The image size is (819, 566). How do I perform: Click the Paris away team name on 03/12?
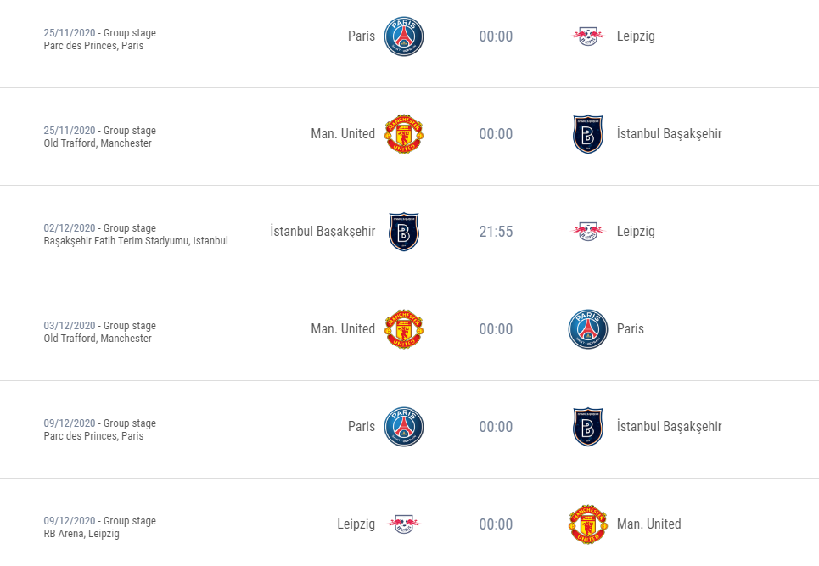pyautogui.click(x=630, y=329)
